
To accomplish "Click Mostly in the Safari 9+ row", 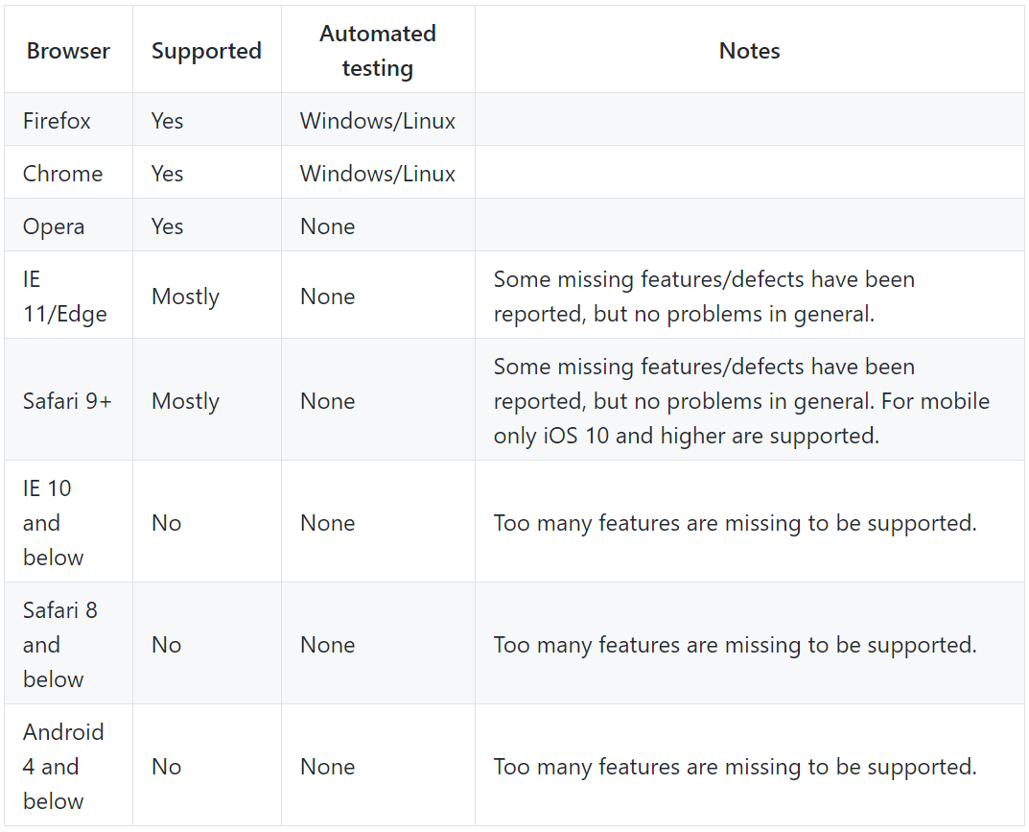I will click(x=185, y=401).
